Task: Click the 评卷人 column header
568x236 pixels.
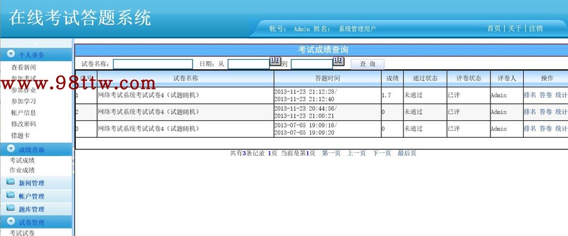Action: tap(507, 78)
